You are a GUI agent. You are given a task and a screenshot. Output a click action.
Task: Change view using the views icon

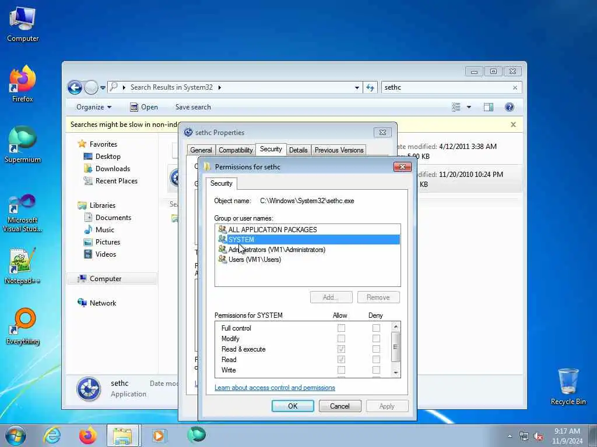coord(456,107)
